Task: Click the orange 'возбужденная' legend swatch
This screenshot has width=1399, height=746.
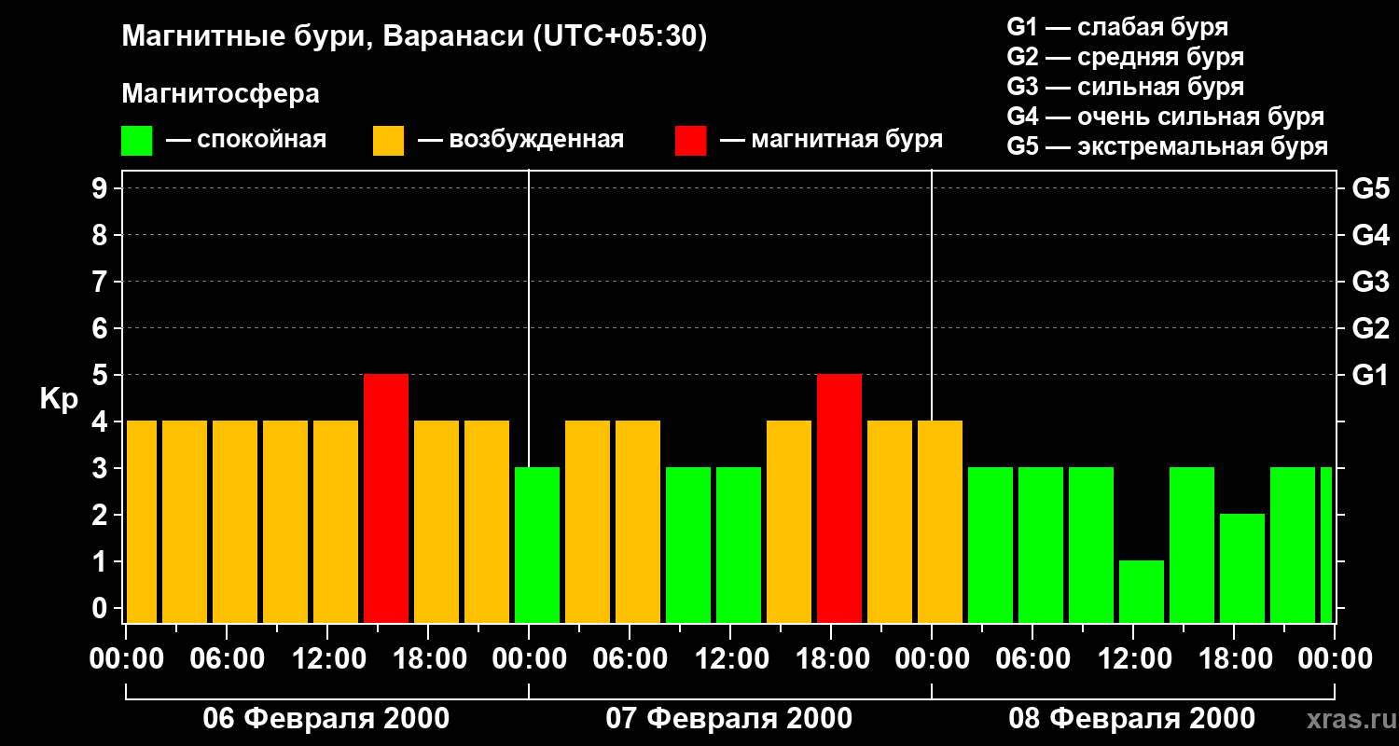Action: pyautogui.click(x=388, y=141)
